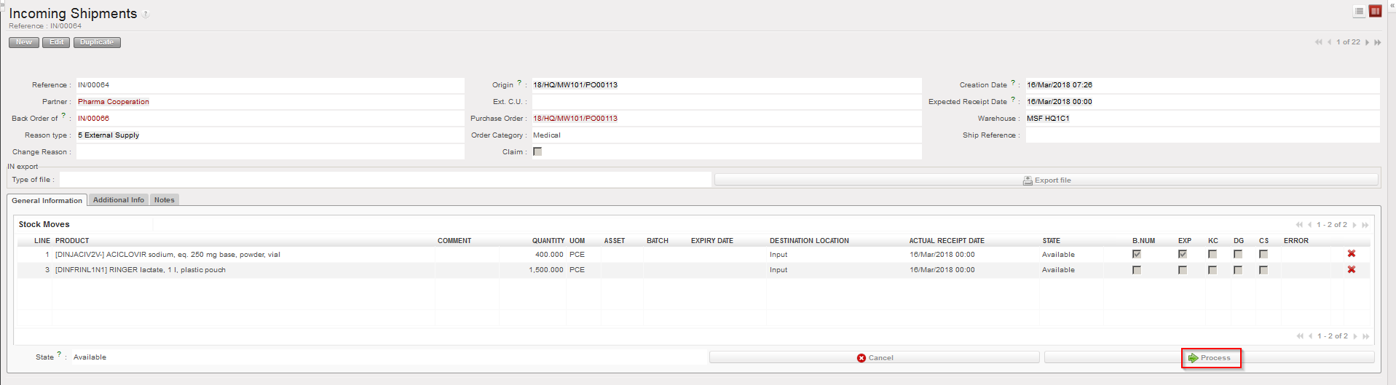Switch to list view icon

tap(1359, 11)
